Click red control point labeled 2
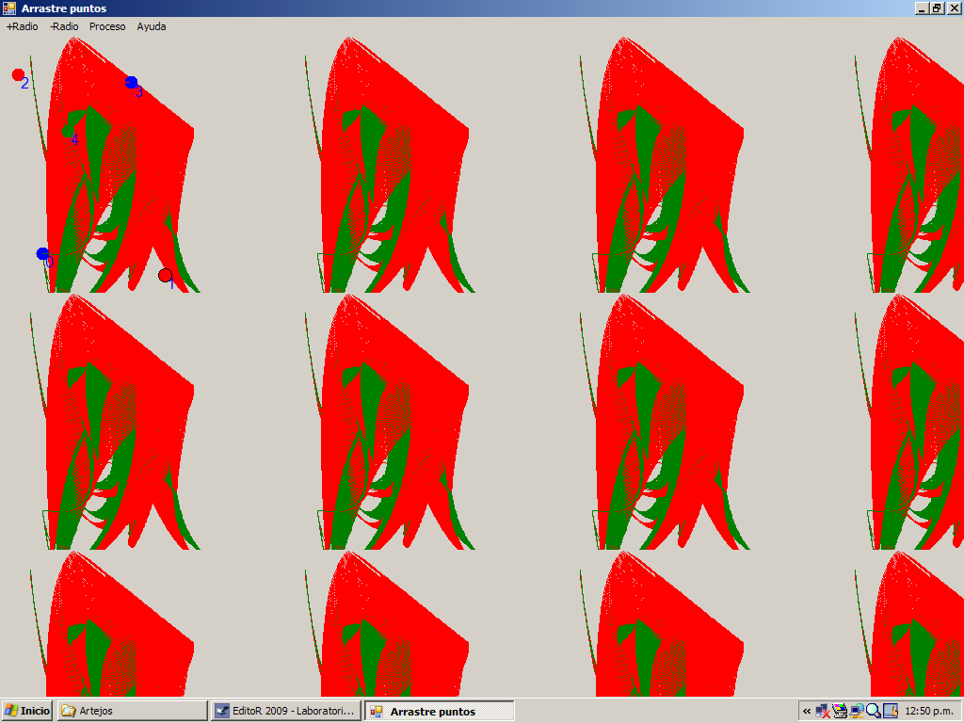Image resolution: width=964 pixels, height=723 pixels. 18,74
